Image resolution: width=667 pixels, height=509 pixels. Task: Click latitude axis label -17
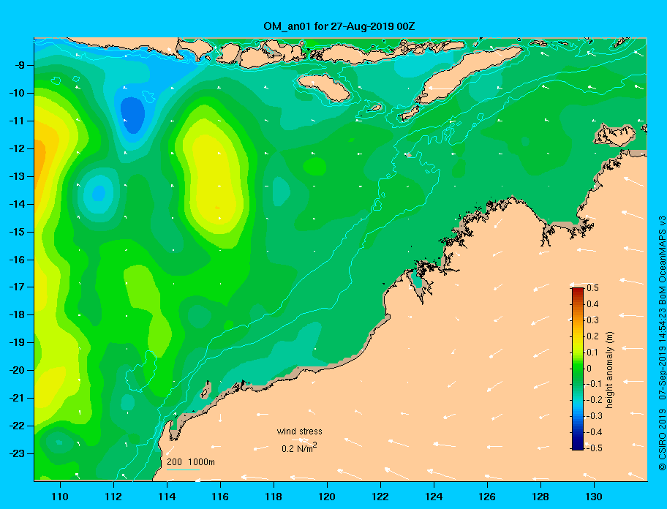pyautogui.click(x=17, y=287)
